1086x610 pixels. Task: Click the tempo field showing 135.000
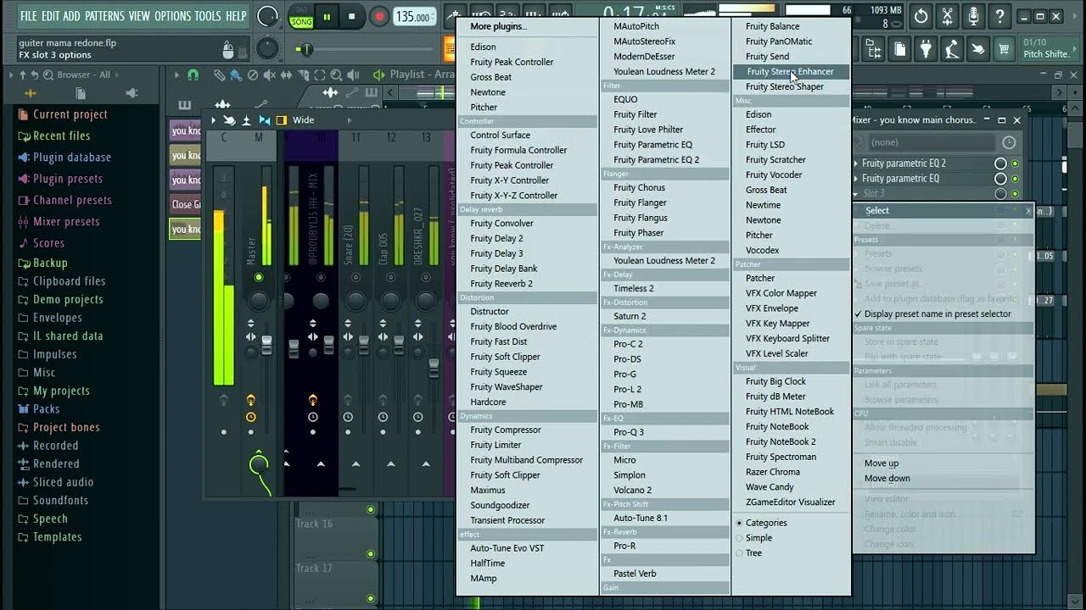(414, 16)
